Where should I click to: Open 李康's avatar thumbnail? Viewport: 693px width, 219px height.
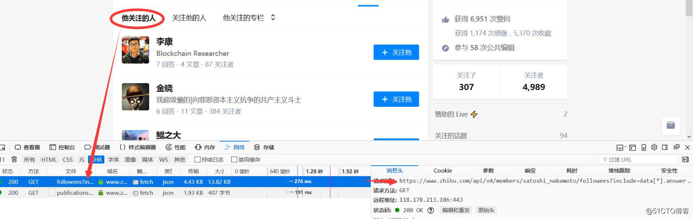136,50
